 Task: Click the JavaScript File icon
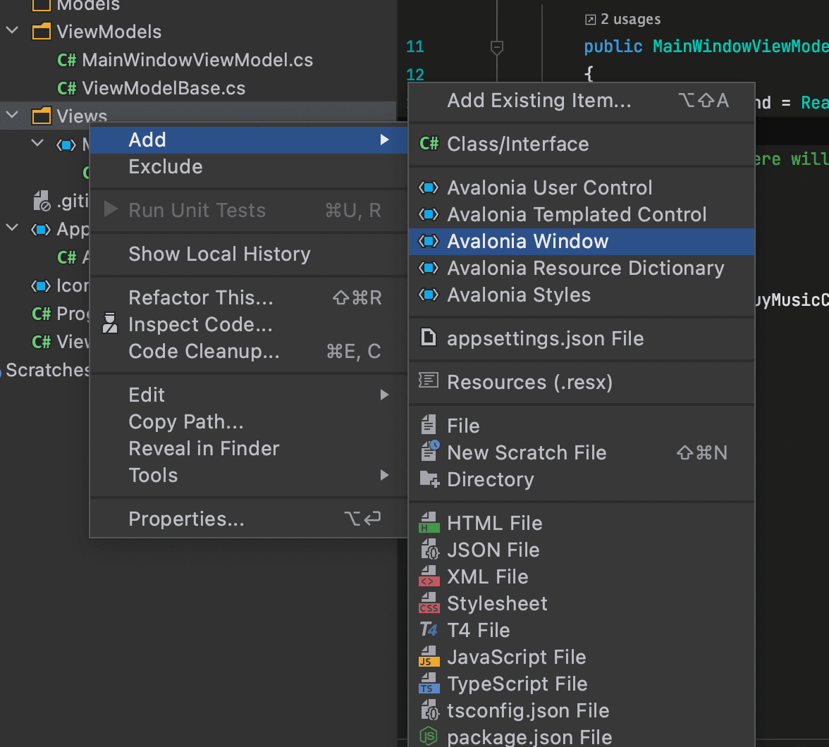point(428,658)
